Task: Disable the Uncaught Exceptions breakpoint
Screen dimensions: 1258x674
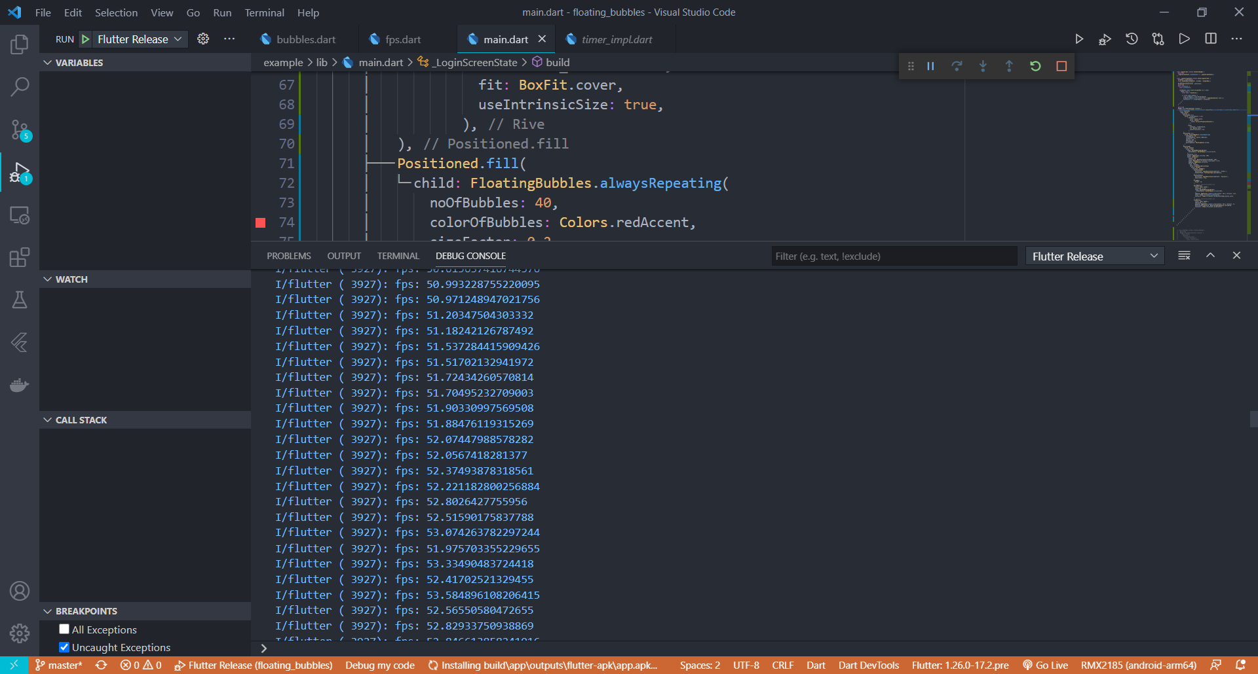Action: [x=64, y=647]
